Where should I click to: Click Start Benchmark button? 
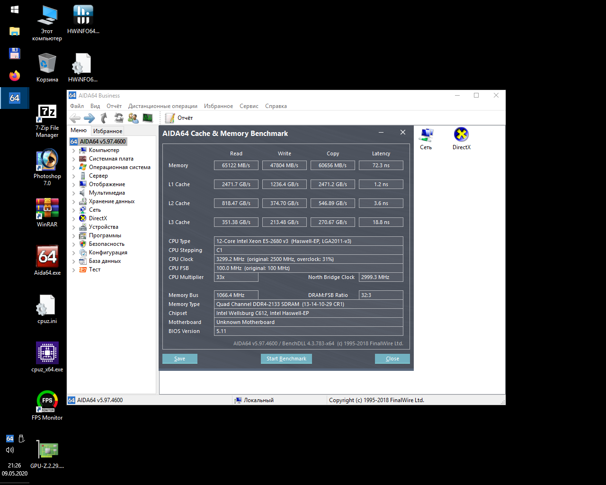286,359
